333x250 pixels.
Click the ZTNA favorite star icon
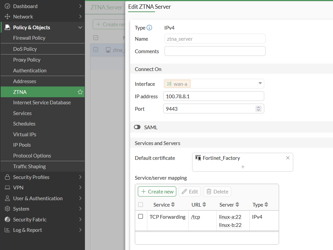[x=80, y=92]
